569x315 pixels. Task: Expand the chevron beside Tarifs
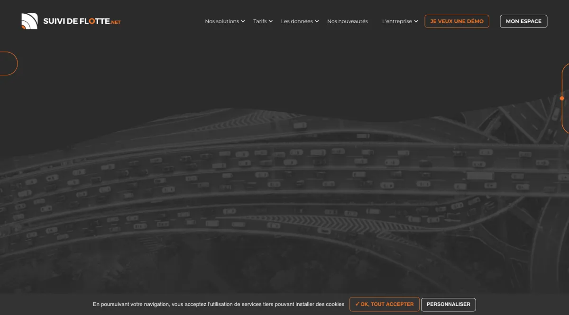tap(271, 21)
